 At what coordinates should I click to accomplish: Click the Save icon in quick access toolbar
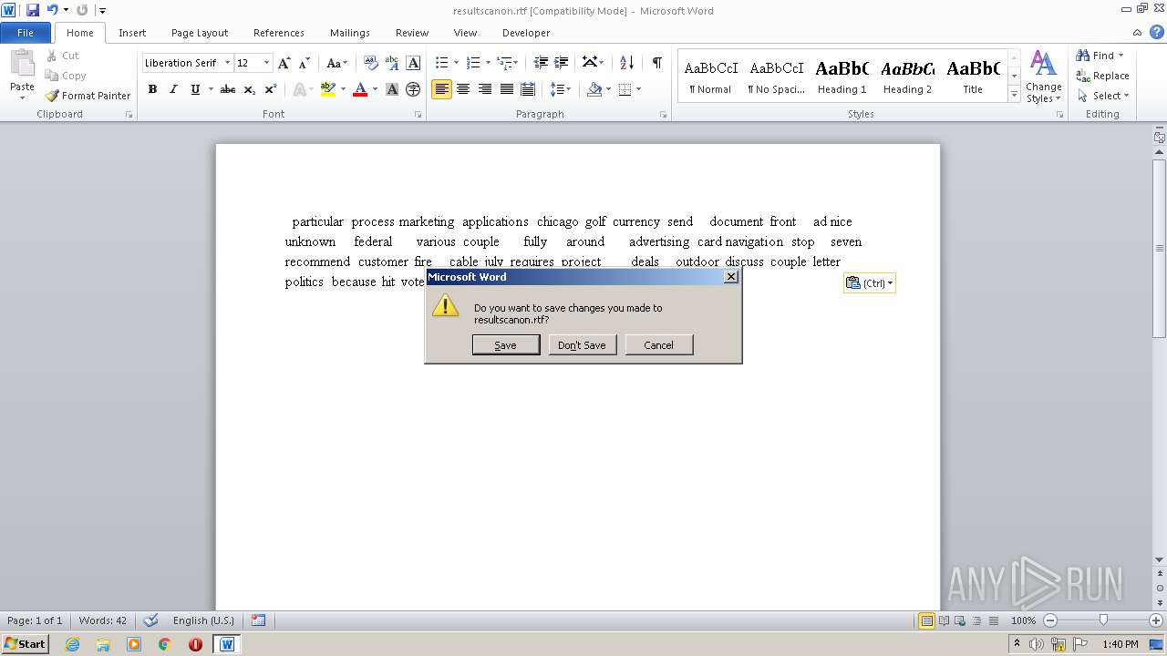click(33, 10)
